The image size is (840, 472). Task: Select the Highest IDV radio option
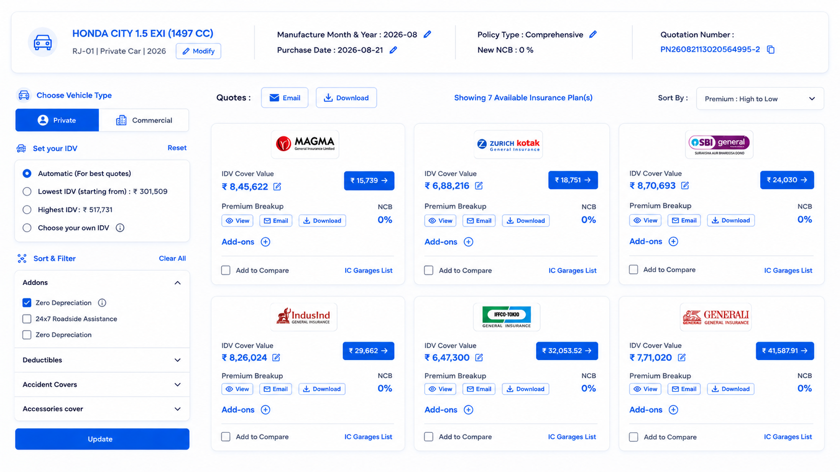click(27, 210)
